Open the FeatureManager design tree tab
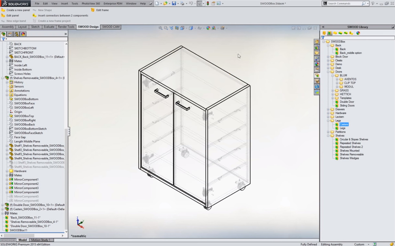This screenshot has height=246, width=395. click(x=4, y=34)
